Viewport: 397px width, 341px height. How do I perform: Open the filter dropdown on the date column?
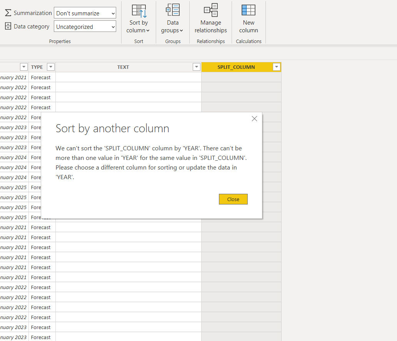(x=24, y=67)
